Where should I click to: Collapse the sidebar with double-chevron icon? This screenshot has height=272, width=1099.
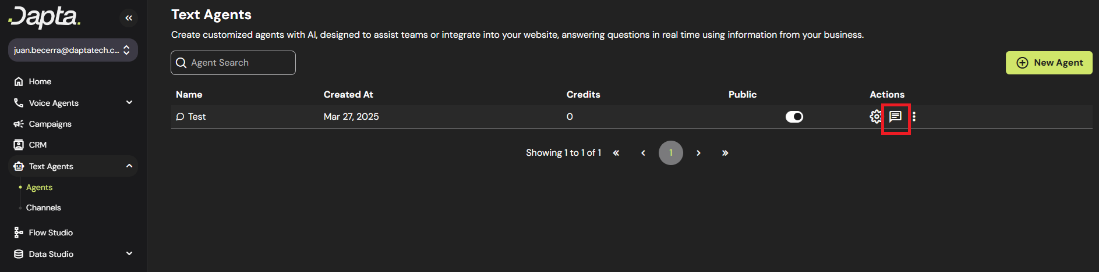(129, 18)
